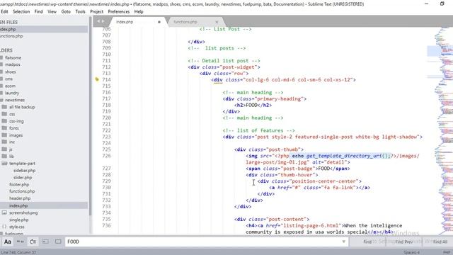
Task: Open the Project menu
Action: pos(96,11)
